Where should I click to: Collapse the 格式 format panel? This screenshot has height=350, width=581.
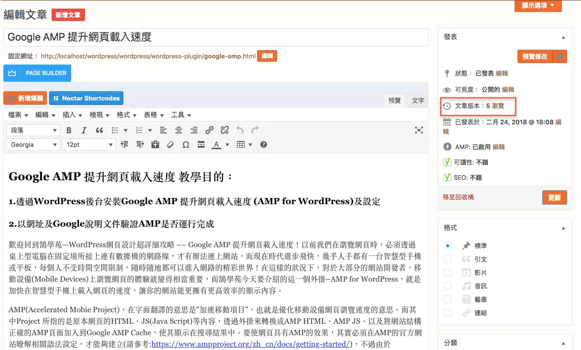point(563,228)
